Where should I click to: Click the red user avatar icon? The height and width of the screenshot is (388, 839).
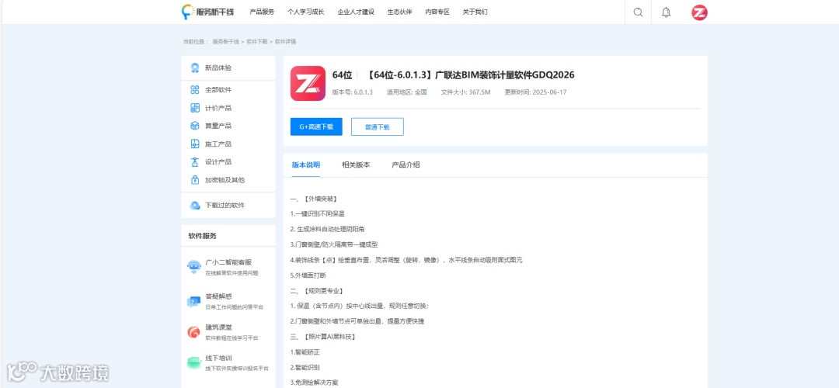point(699,12)
